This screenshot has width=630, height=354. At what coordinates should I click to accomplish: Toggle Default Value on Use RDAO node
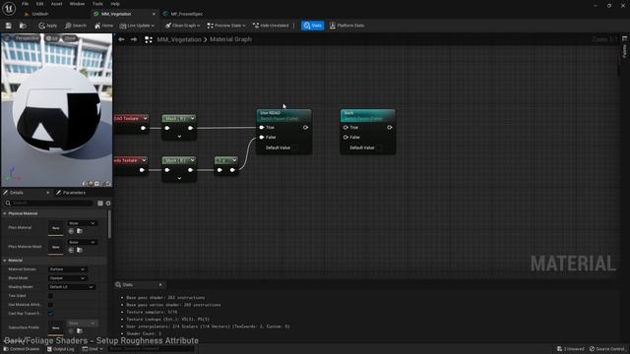tap(295, 147)
